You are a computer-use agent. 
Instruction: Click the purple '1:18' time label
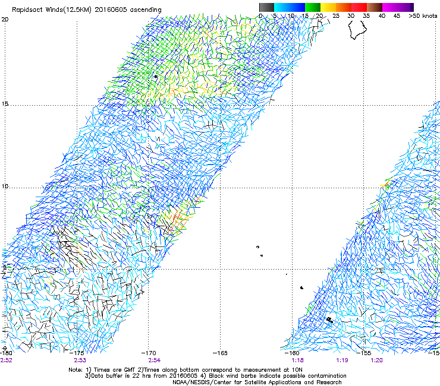click(x=298, y=360)
